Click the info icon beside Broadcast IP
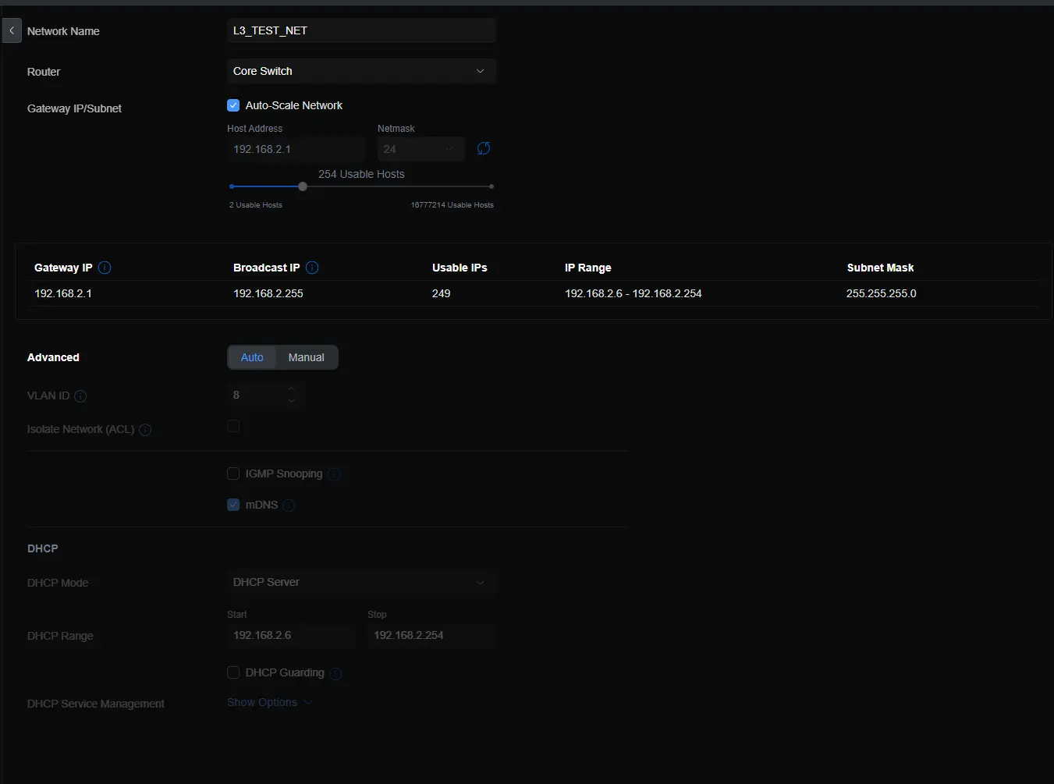The image size is (1054, 784). [x=312, y=268]
